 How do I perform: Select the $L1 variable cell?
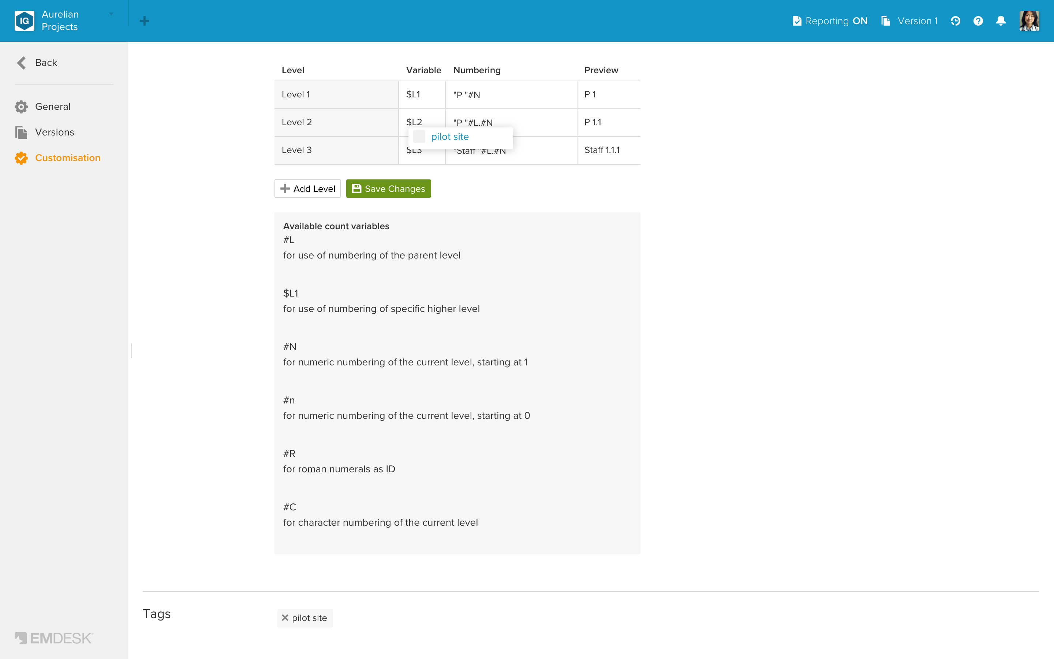point(422,94)
